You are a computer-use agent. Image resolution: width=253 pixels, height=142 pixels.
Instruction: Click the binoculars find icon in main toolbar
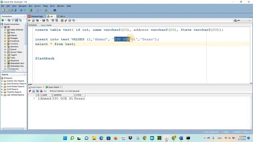tap(55, 10)
